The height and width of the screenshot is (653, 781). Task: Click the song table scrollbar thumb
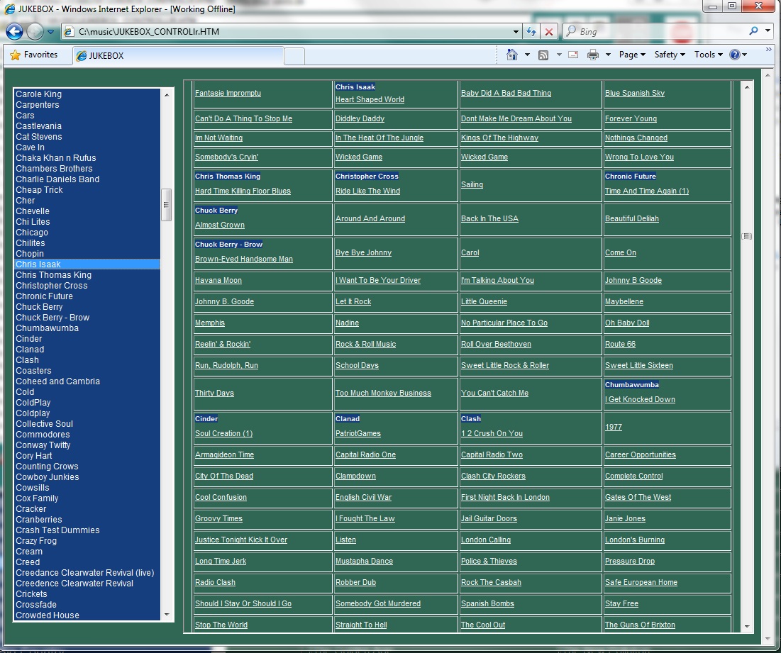pyautogui.click(x=747, y=236)
